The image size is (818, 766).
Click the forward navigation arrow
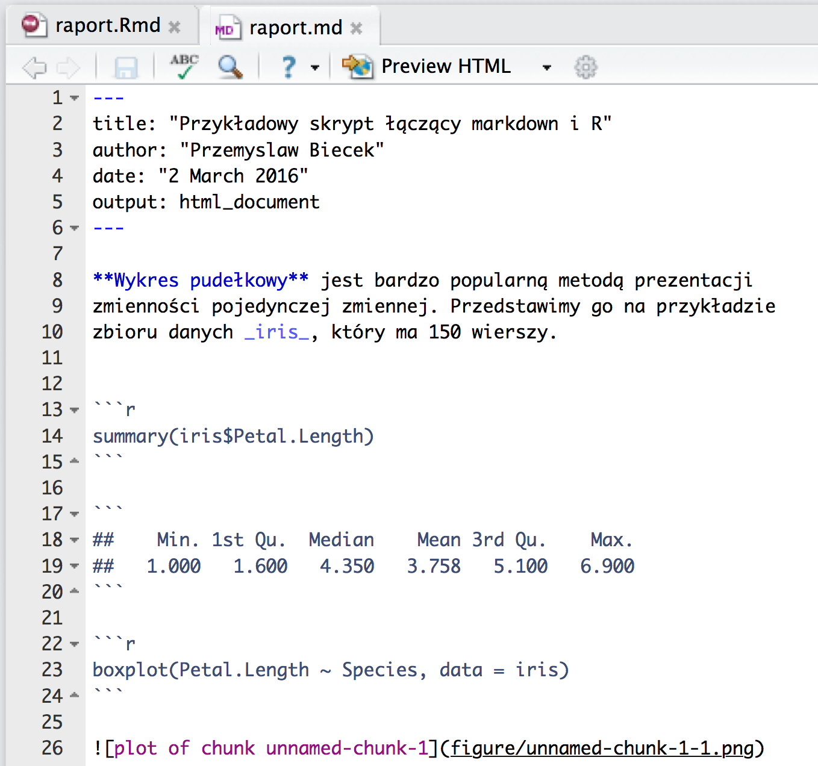point(68,67)
